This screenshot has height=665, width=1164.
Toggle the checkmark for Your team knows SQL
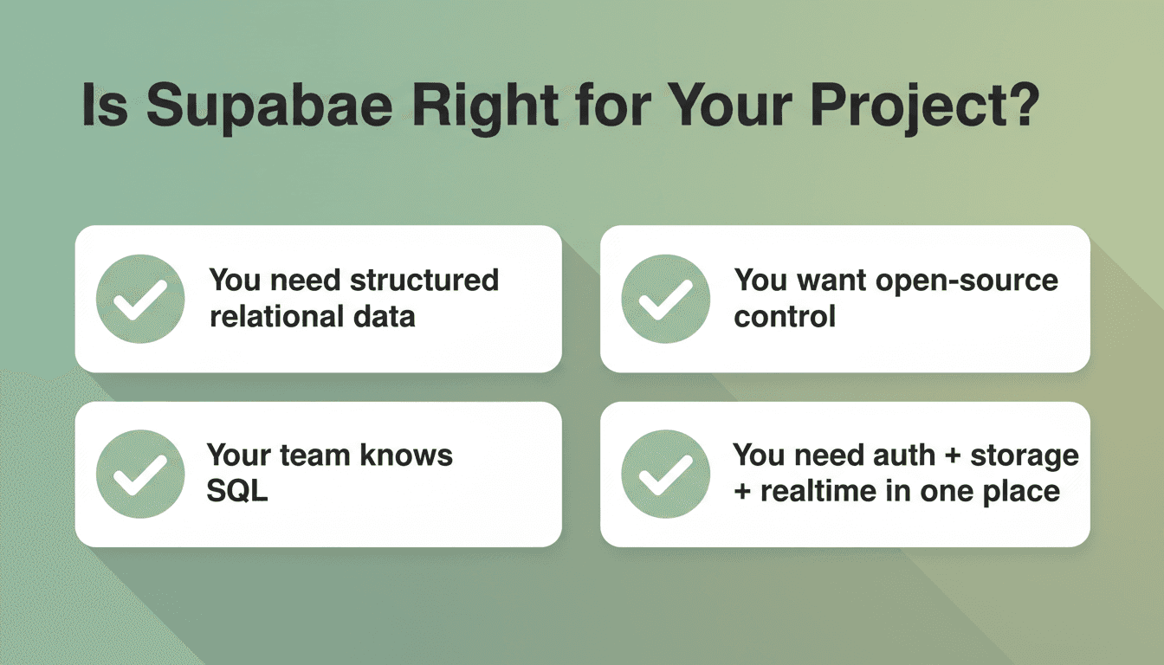pos(140,475)
